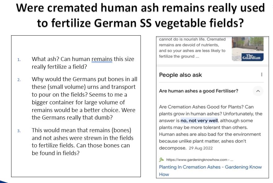Click the second numbered paragraph about urns
This screenshot has height=183, width=273.
84,98
